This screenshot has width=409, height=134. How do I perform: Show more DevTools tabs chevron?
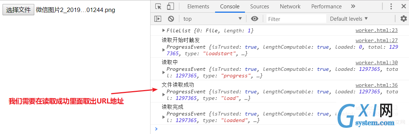tap(353, 7)
